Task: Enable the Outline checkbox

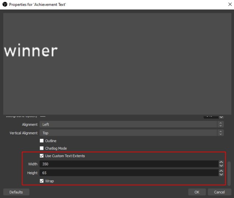Action: tap(42, 141)
